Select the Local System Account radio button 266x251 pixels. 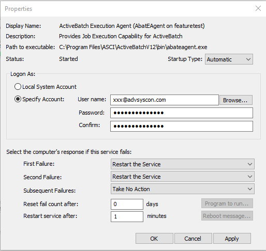point(18,87)
